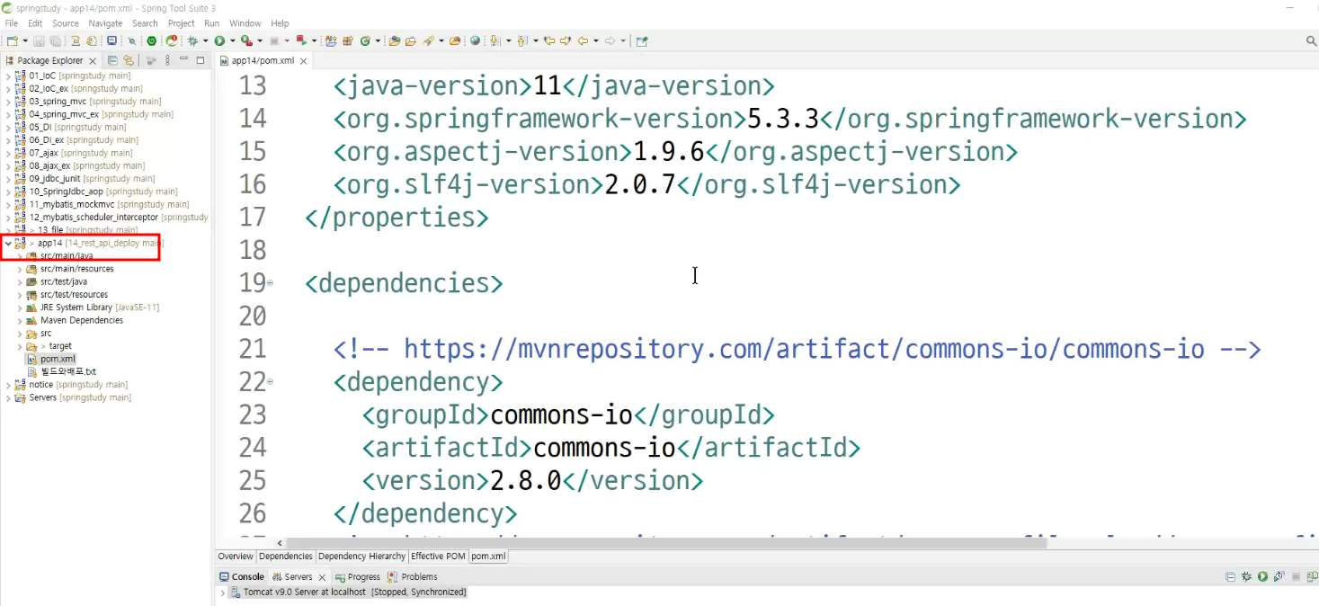
Task: Click the Previous Annotation toolbar icon
Action: [521, 41]
